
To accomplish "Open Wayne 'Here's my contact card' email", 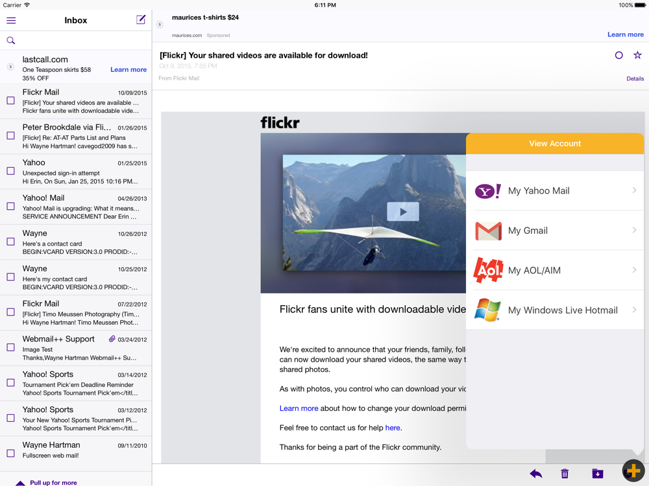I will pyautogui.click(x=76, y=278).
